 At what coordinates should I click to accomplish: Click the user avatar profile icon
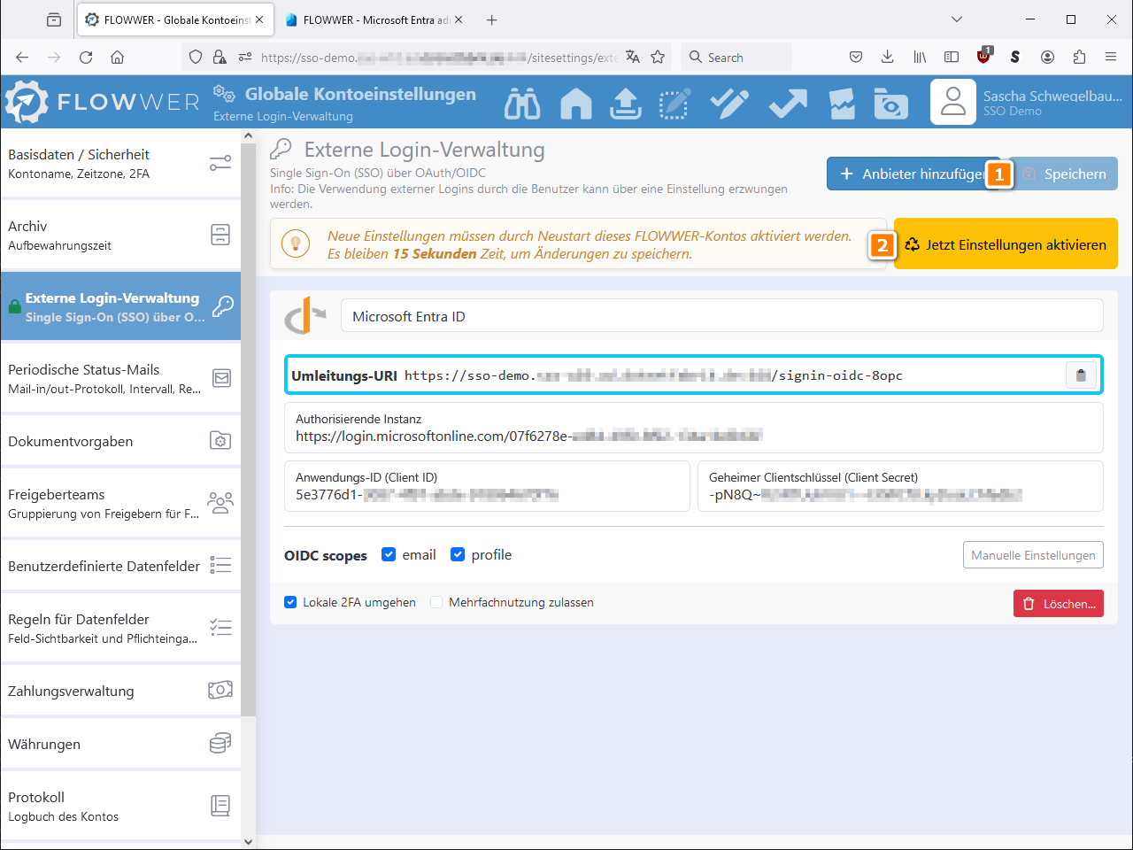tap(953, 102)
